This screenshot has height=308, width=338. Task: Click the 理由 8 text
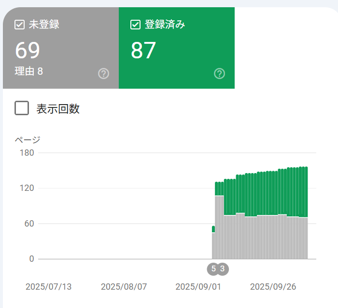[x=29, y=71]
